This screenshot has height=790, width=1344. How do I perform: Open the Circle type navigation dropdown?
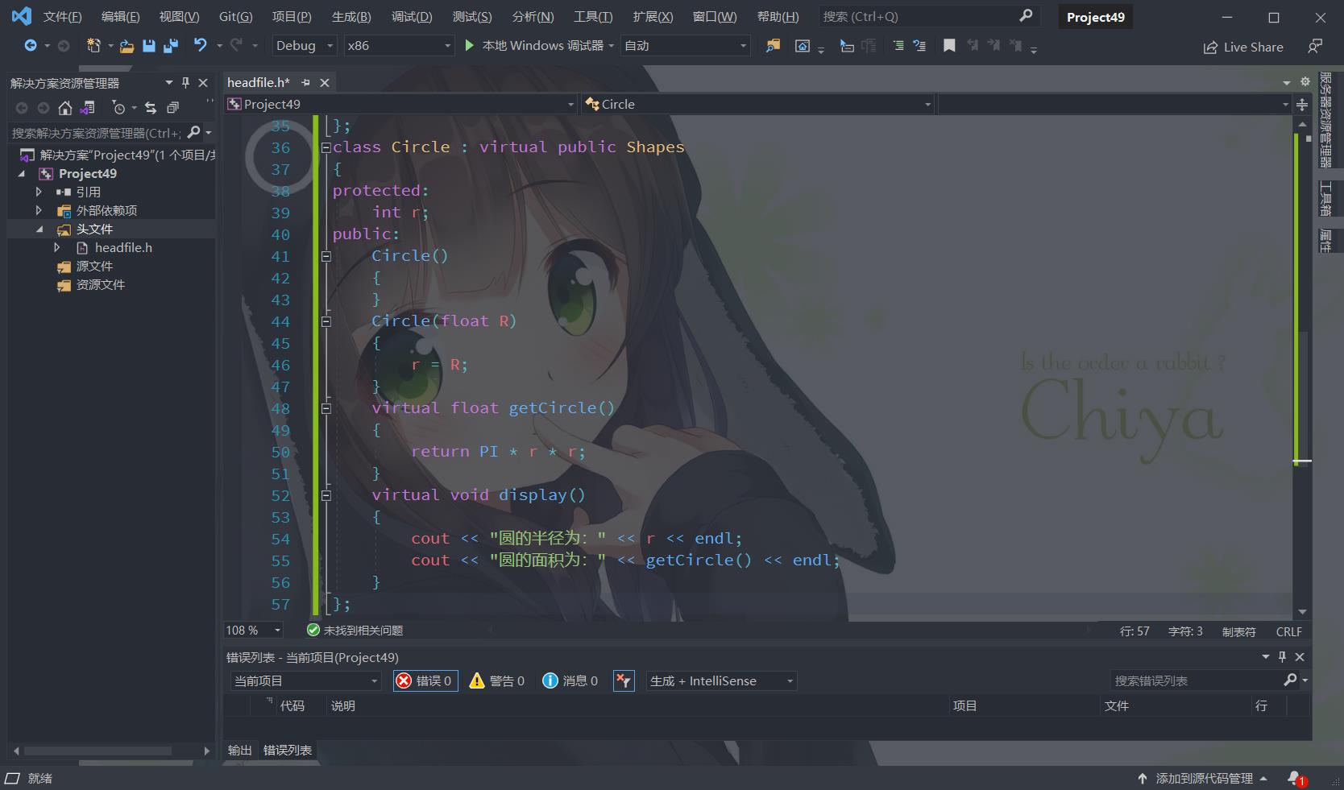(757, 105)
